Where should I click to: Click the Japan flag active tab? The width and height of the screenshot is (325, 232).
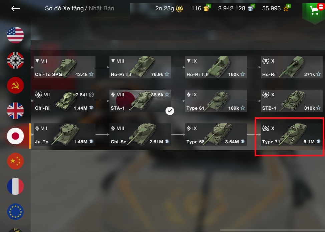pos(15,136)
